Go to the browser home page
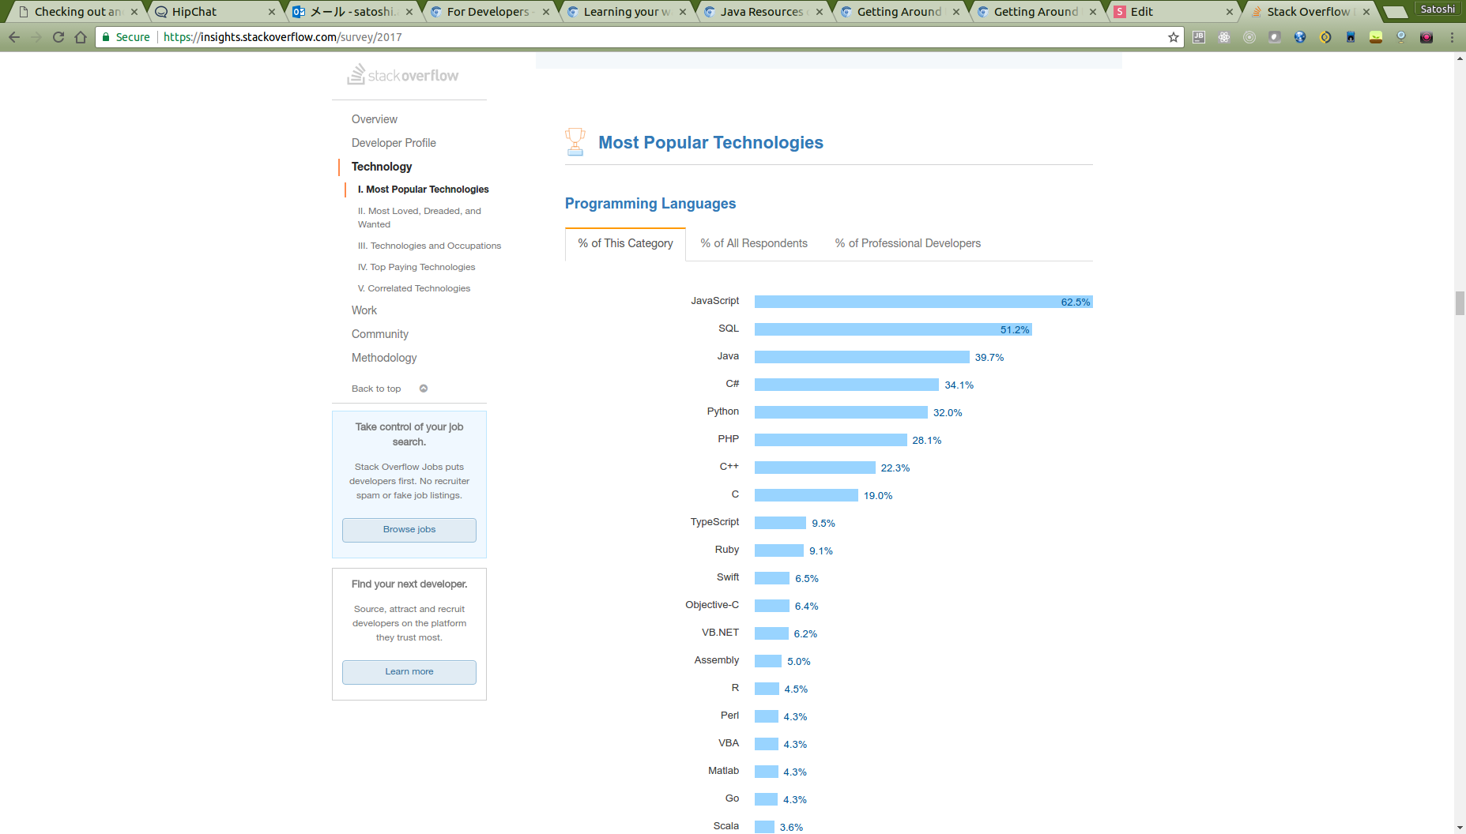 point(81,37)
